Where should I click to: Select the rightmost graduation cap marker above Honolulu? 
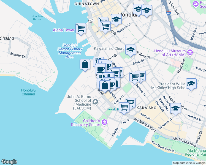(147, 10)
